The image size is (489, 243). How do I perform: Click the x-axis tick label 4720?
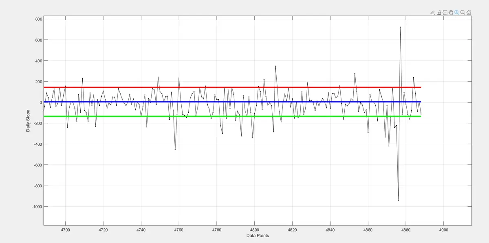click(x=103, y=230)
